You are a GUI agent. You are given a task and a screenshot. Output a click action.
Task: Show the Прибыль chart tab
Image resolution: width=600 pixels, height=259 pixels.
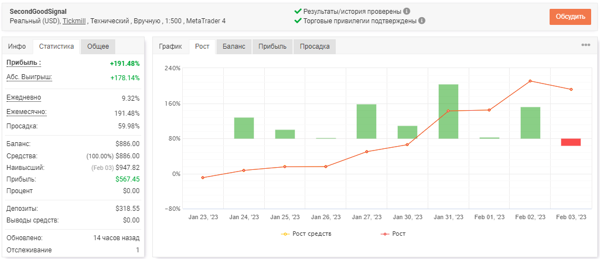point(272,46)
